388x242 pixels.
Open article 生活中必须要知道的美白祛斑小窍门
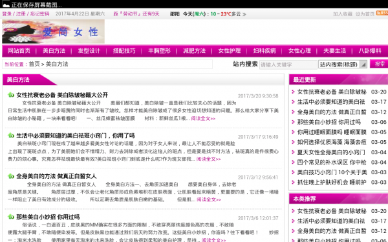(x=76, y=136)
